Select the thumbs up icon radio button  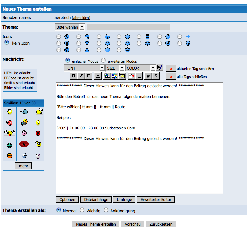tap(99, 37)
